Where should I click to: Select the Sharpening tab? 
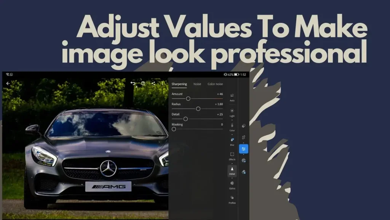pyautogui.click(x=180, y=84)
